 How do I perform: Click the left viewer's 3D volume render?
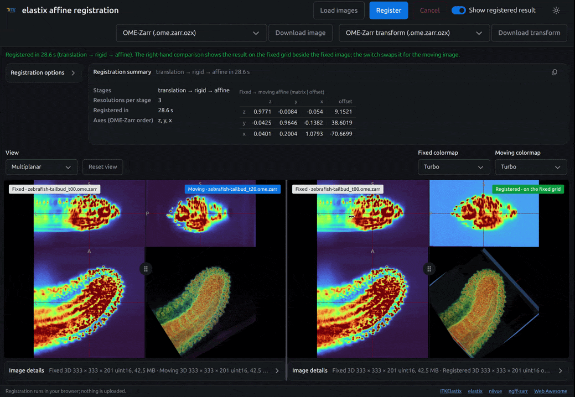coord(200,302)
